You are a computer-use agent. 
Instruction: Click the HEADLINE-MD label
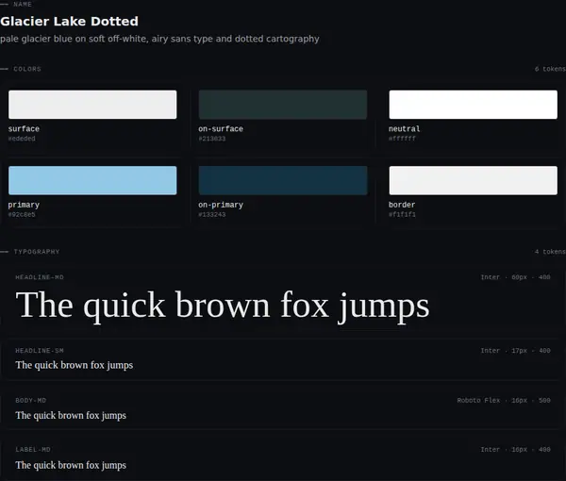pos(40,277)
